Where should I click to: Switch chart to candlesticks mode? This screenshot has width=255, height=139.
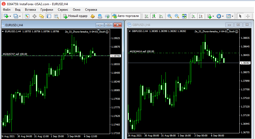pos(154,16)
